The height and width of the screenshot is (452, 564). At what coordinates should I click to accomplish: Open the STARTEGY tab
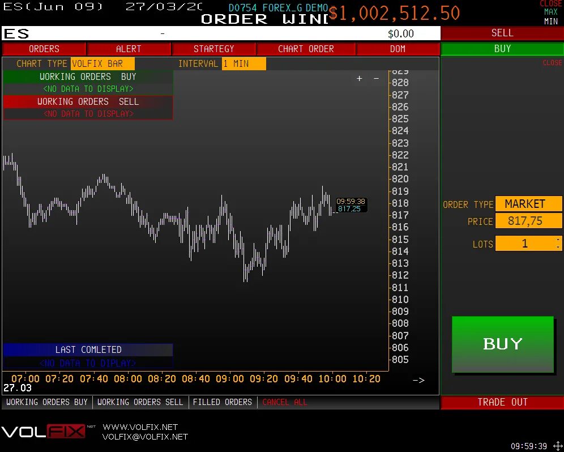[213, 49]
